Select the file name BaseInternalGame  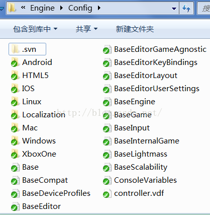tap(147, 141)
